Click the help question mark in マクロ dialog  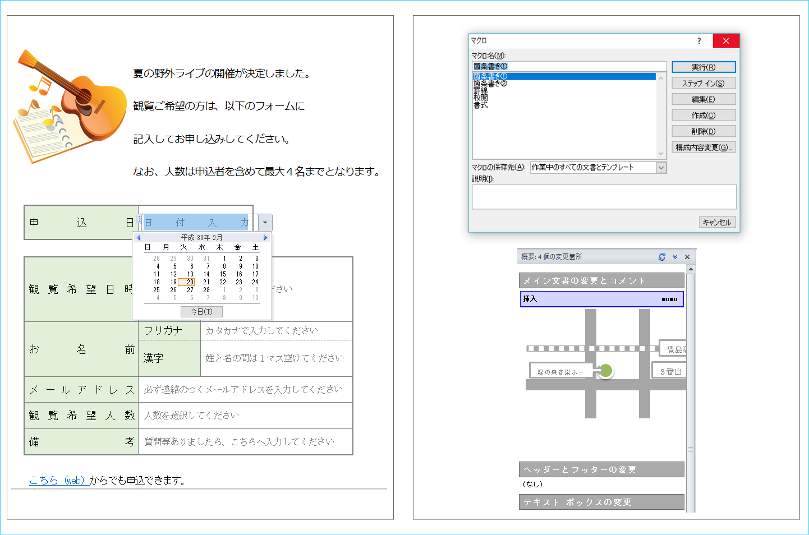(x=699, y=41)
